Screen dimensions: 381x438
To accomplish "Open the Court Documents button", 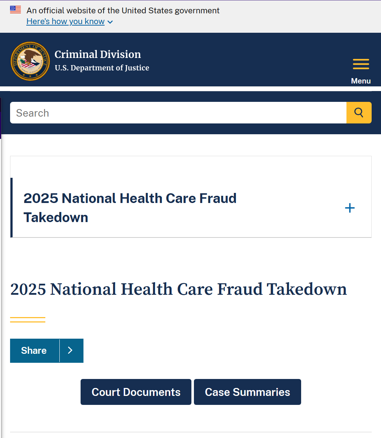I will (x=136, y=392).
